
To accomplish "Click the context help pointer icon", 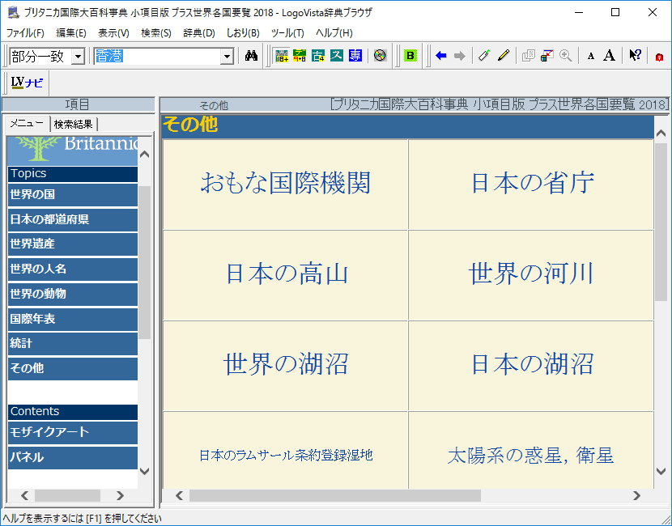I will (635, 56).
